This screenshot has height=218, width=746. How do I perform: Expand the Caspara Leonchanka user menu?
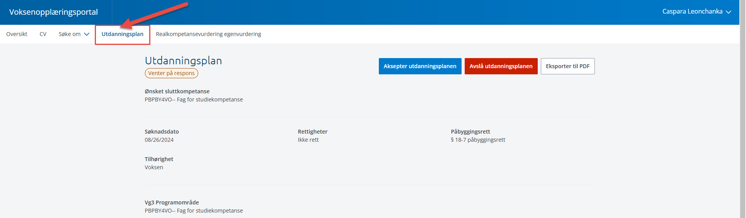(697, 12)
